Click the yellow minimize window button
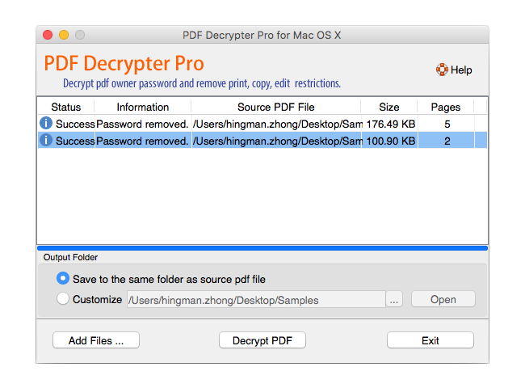The width and height of the screenshot is (525, 388). [x=64, y=35]
